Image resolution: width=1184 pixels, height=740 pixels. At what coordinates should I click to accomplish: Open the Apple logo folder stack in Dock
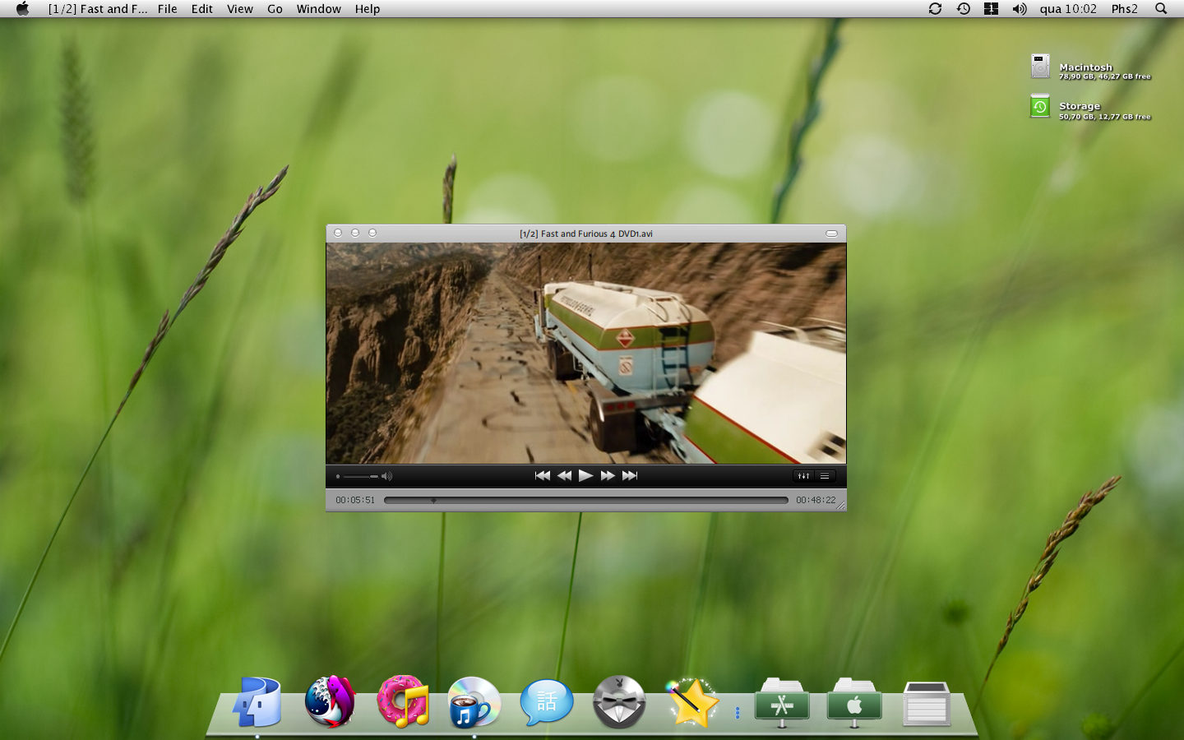[x=854, y=703]
